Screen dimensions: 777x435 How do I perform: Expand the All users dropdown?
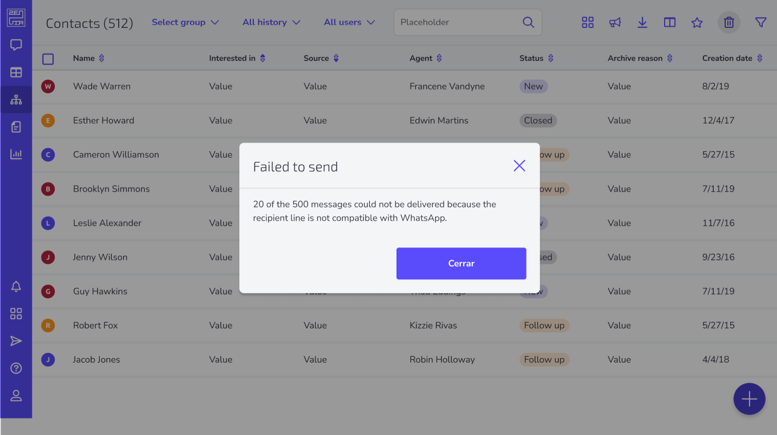point(350,22)
